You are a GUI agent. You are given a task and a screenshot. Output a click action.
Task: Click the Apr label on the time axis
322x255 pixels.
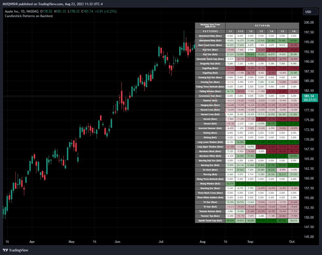(x=32, y=241)
